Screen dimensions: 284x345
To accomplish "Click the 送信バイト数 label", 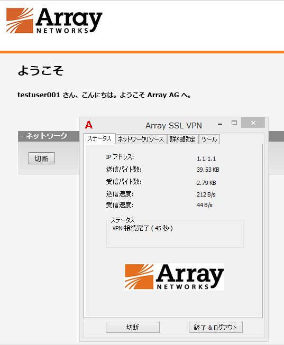I will 124,170.
